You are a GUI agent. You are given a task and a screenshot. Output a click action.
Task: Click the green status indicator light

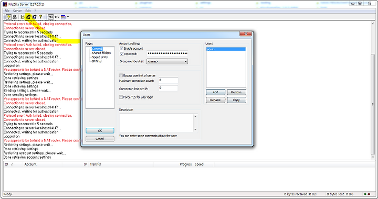point(365,194)
